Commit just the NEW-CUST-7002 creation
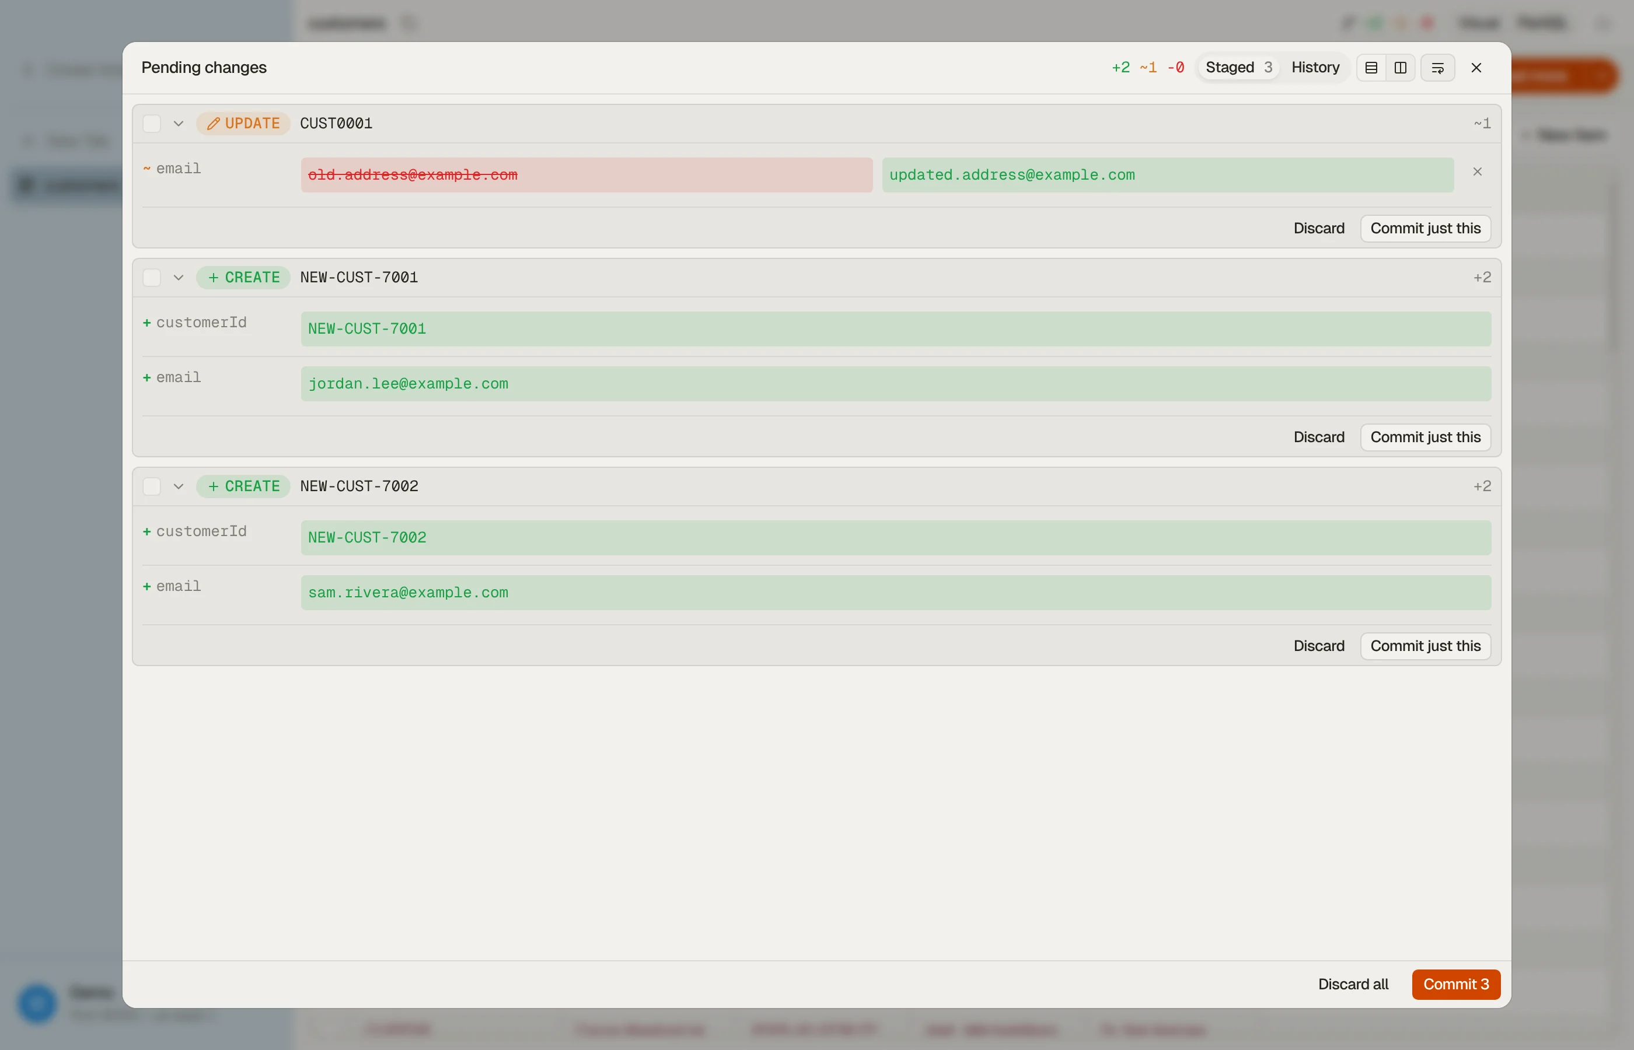Image resolution: width=1634 pixels, height=1050 pixels. tap(1425, 646)
